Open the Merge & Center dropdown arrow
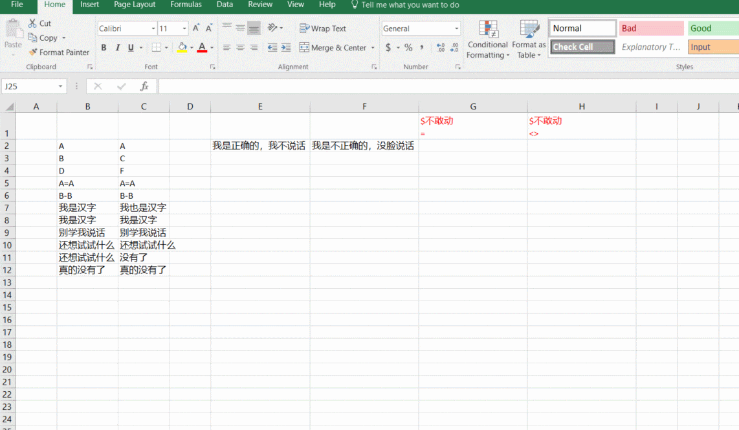This screenshot has width=739, height=430. (x=373, y=48)
